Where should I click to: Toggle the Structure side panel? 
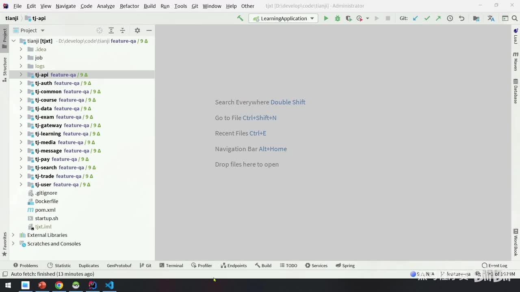click(x=5, y=69)
